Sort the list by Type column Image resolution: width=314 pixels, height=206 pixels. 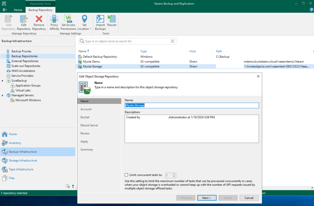(x=143, y=51)
